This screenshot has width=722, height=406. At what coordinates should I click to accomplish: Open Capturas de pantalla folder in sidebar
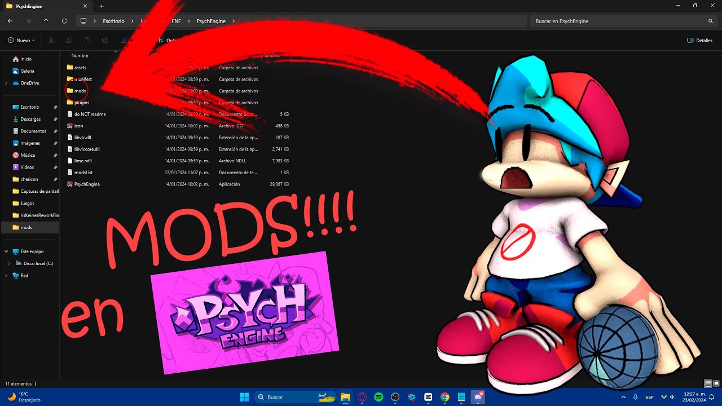[35, 191]
